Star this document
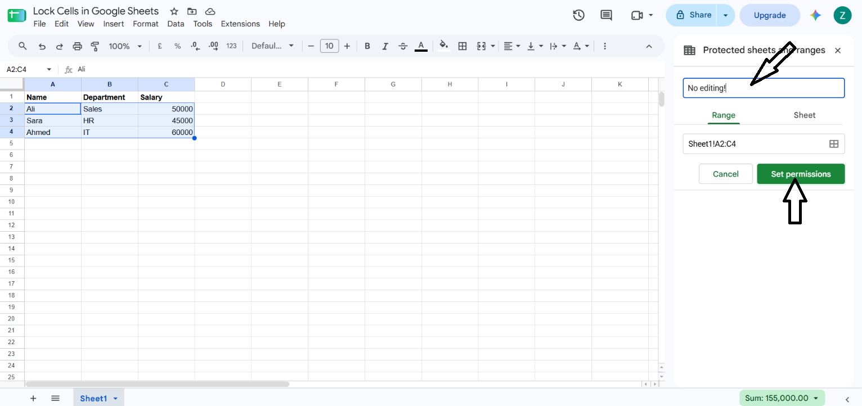This screenshot has height=406, width=862. coord(174,11)
